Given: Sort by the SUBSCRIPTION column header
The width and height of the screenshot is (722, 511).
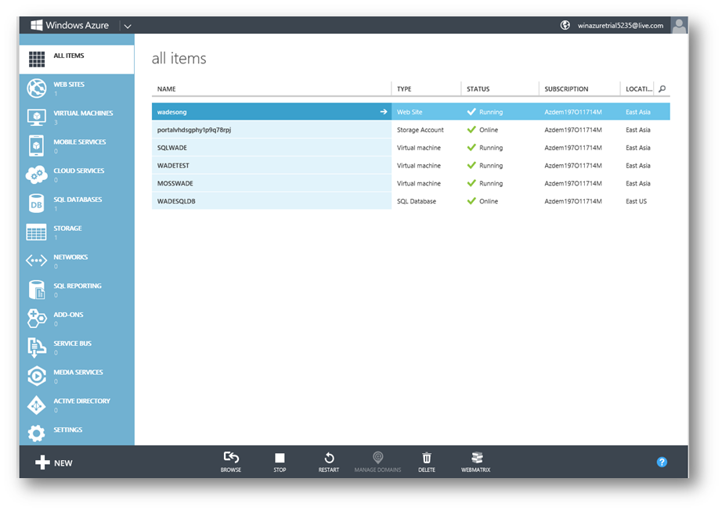Looking at the screenshot, I should 566,88.
